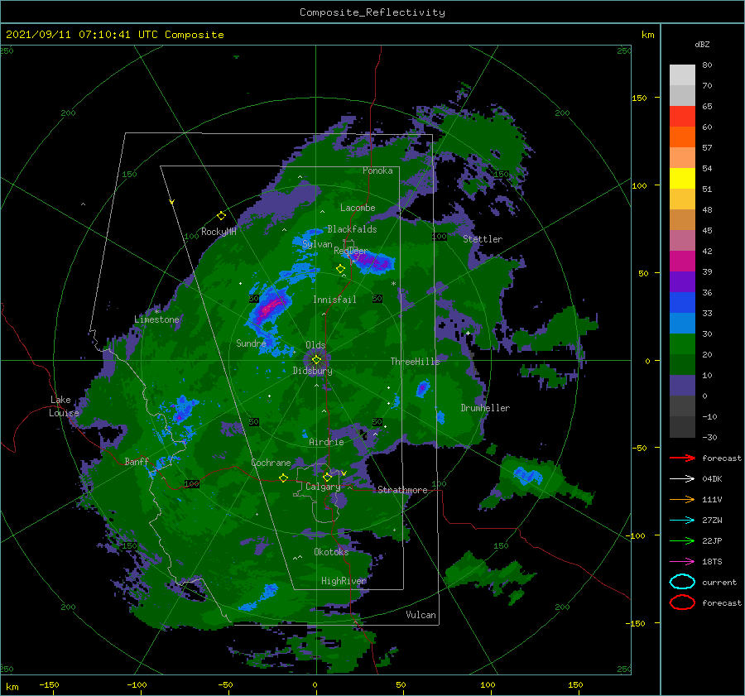Screen dimensions: 745x696
Task: Click the cyan current ellipse legend icon
Action: [682, 582]
